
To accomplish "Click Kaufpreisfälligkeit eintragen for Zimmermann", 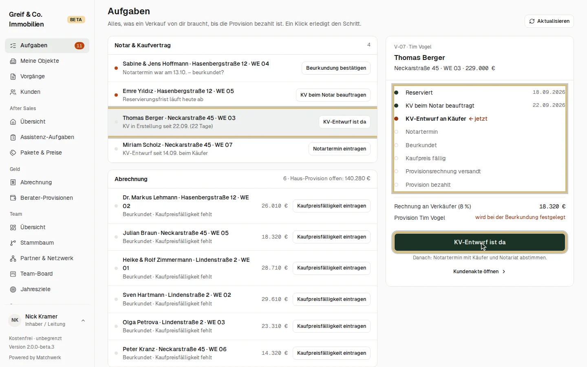I will point(331,268).
